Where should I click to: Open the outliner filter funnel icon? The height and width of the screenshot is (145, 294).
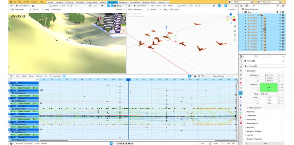click(x=278, y=6)
